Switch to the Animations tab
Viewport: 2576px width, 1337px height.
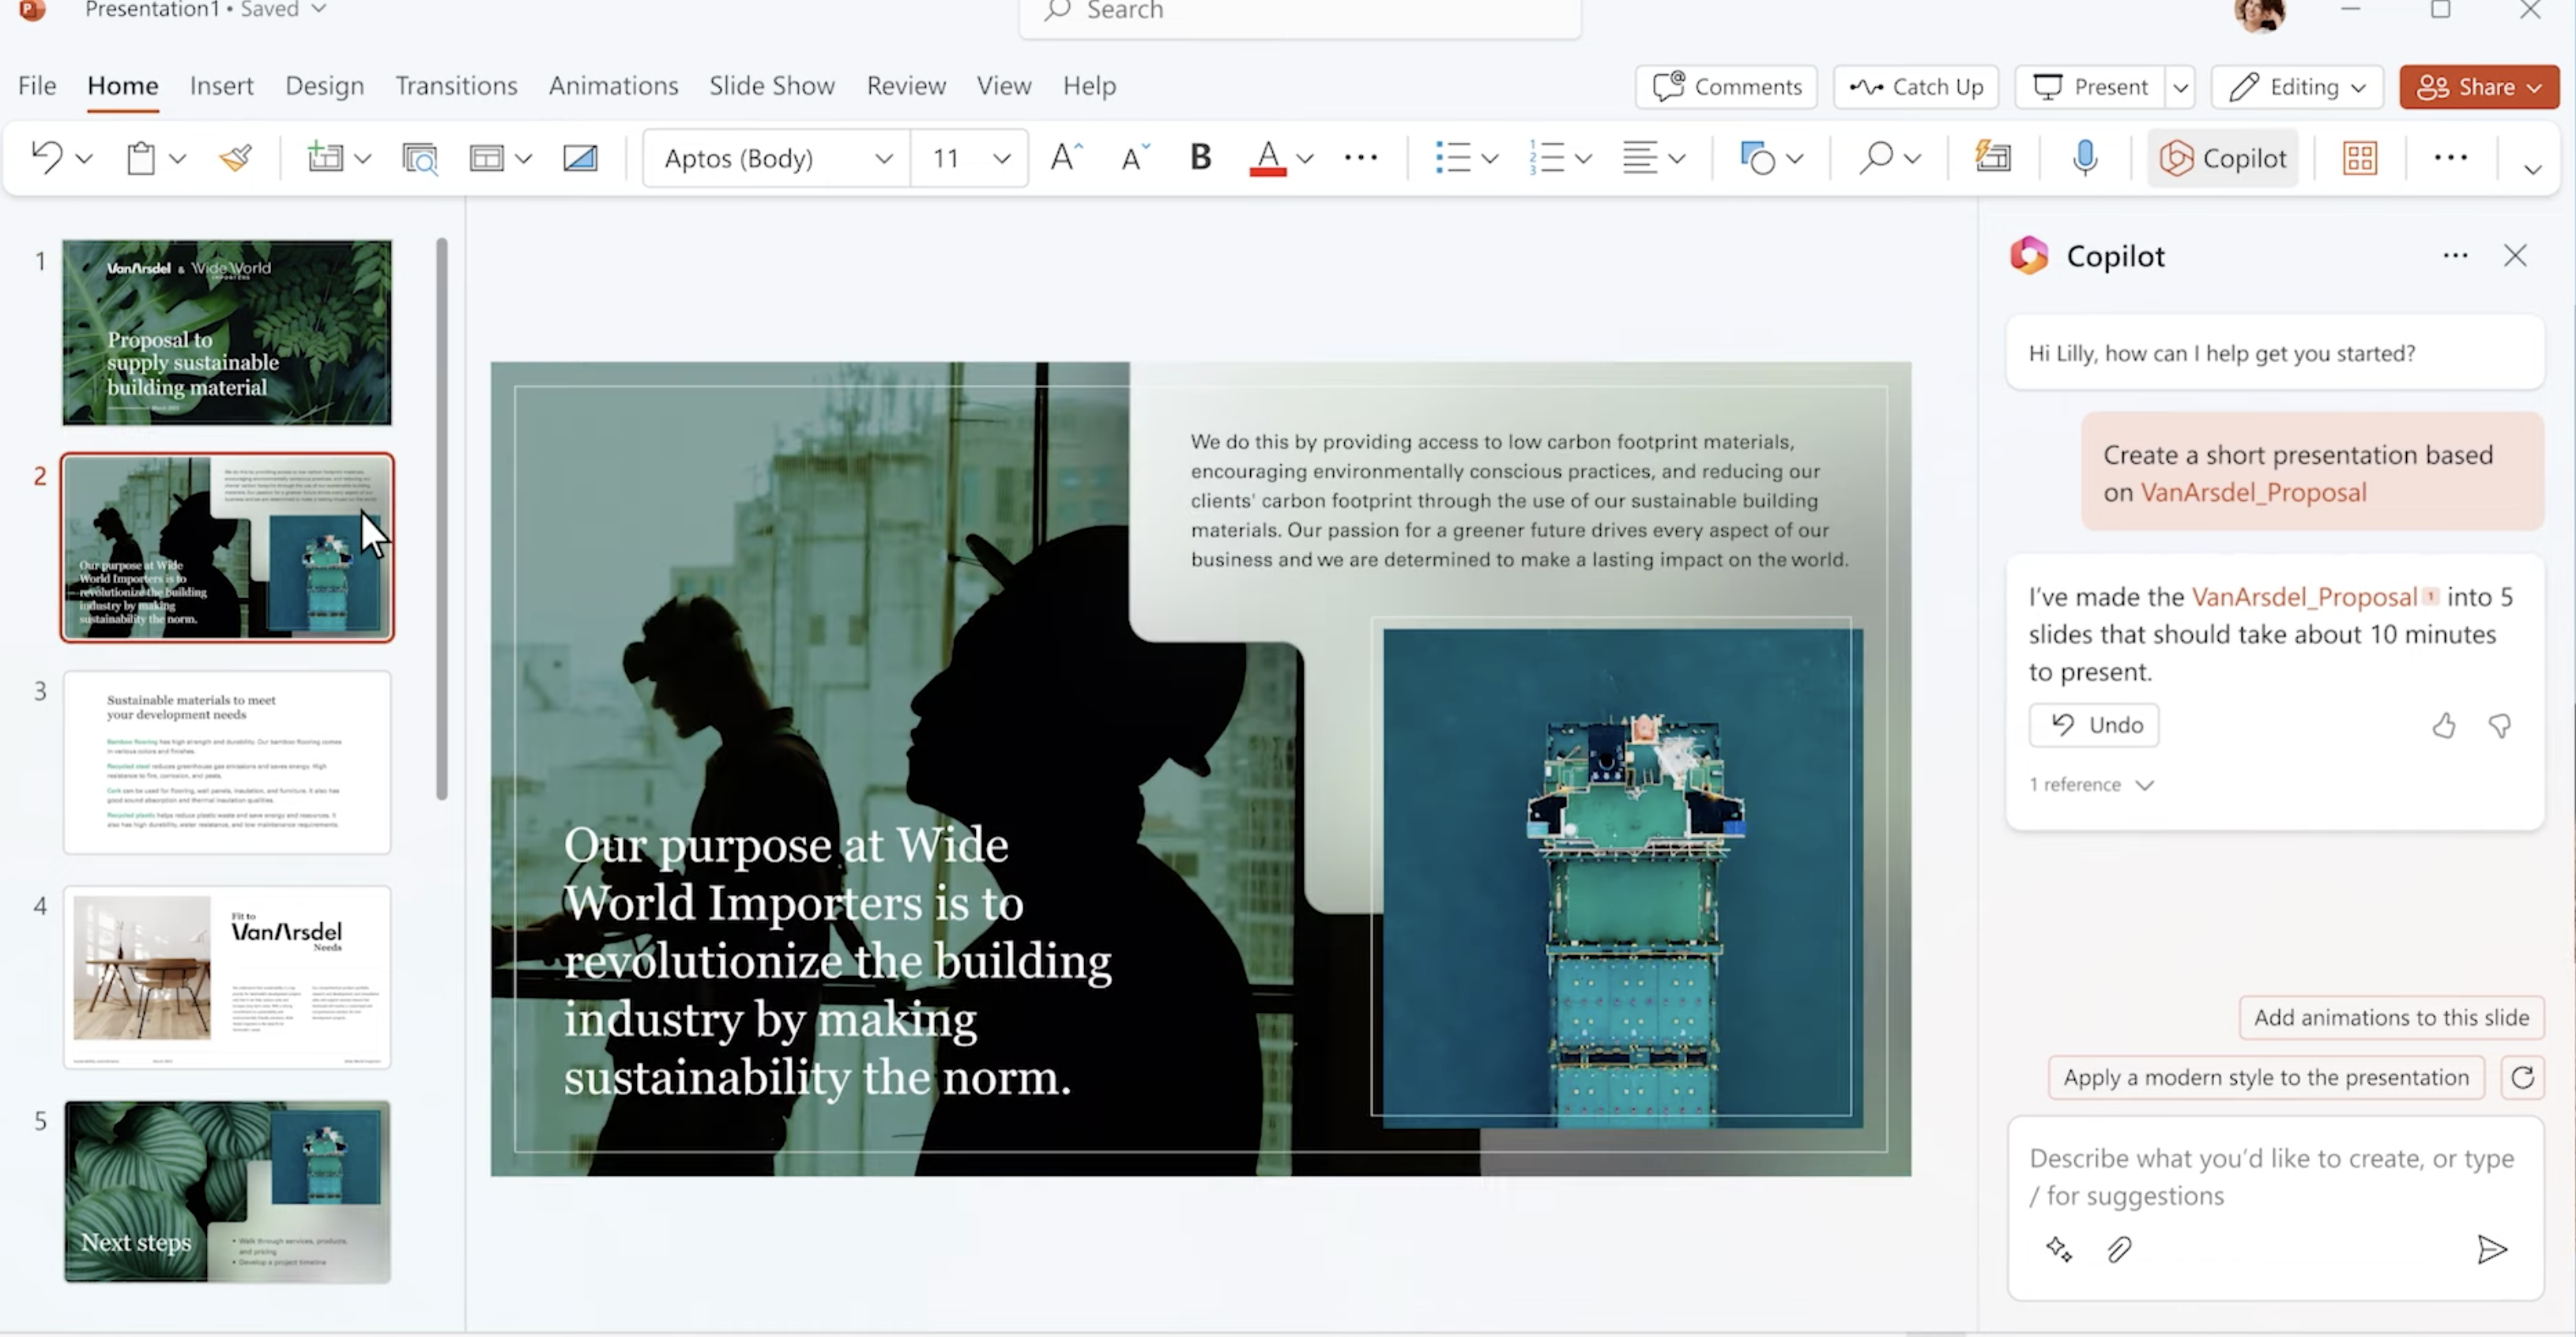613,86
